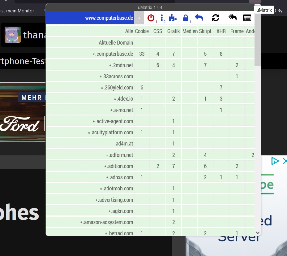Reload page with the refresh icon
The width and height of the screenshot is (287, 256).
coord(216,18)
